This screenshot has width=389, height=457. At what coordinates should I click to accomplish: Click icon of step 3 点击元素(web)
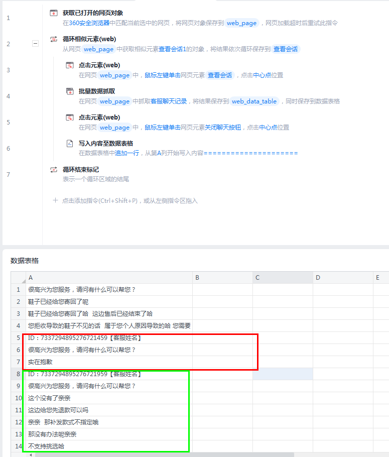pos(70,65)
